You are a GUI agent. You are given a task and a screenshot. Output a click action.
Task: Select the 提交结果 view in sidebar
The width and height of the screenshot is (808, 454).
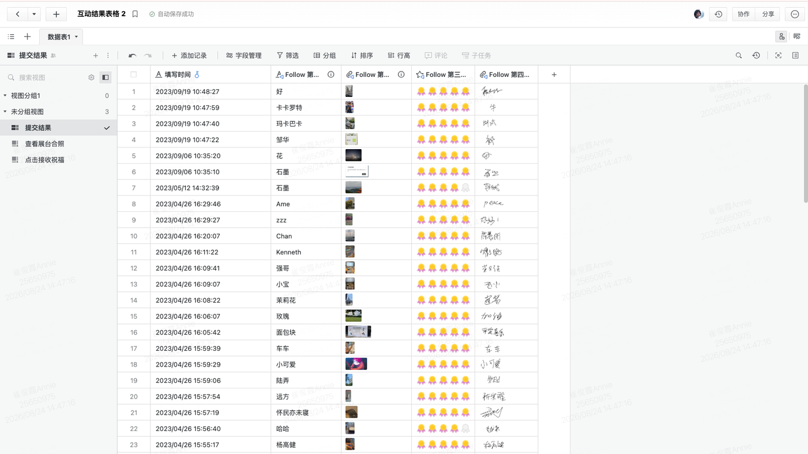coord(58,128)
